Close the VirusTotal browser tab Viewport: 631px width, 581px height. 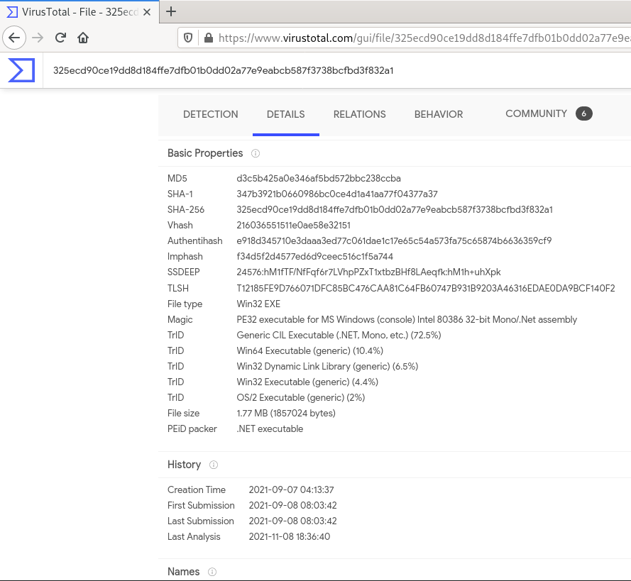[x=147, y=12]
